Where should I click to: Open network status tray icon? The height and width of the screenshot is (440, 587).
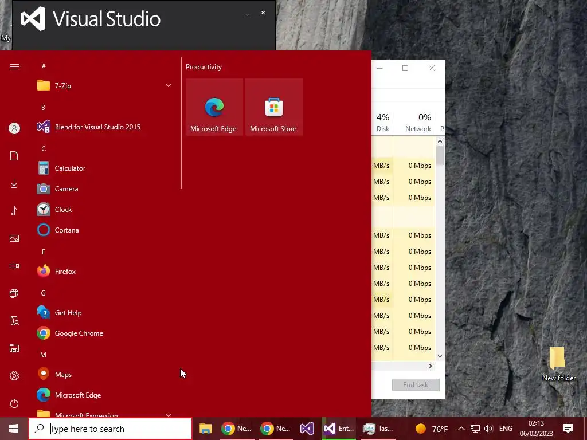475,429
